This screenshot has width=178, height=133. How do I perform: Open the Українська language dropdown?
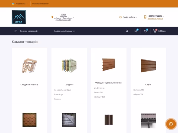(22, 4)
